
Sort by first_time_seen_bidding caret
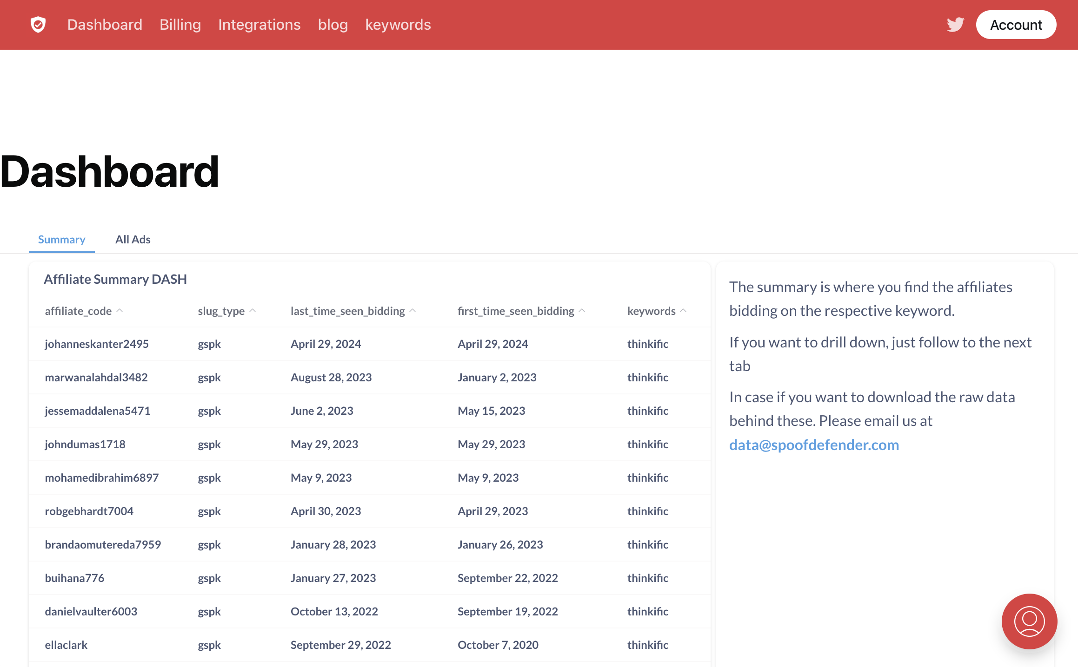point(582,311)
